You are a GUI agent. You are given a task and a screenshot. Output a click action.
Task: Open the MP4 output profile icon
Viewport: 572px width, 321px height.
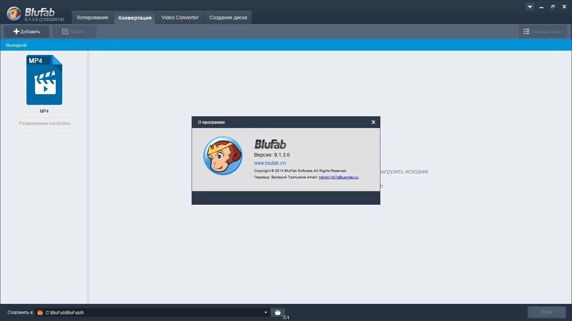44,80
